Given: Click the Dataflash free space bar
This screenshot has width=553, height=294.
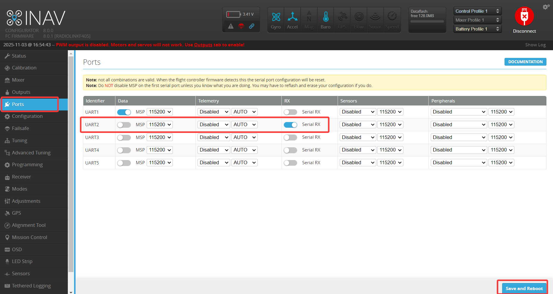Looking at the screenshot, I should pyautogui.click(x=427, y=21).
